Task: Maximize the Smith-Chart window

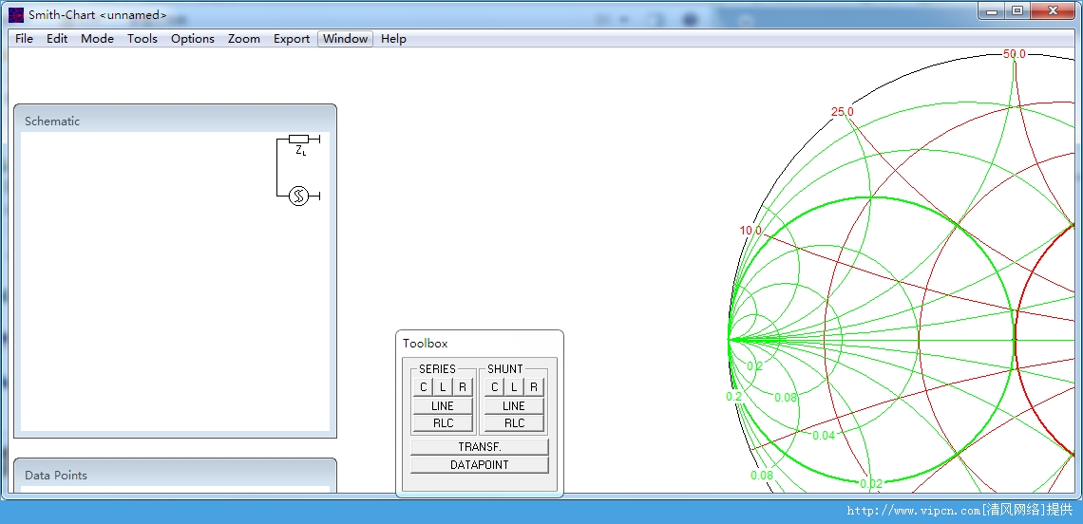Action: [1016, 10]
